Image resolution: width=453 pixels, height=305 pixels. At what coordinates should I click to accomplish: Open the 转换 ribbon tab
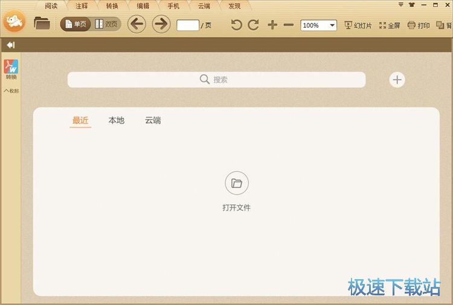(112, 6)
